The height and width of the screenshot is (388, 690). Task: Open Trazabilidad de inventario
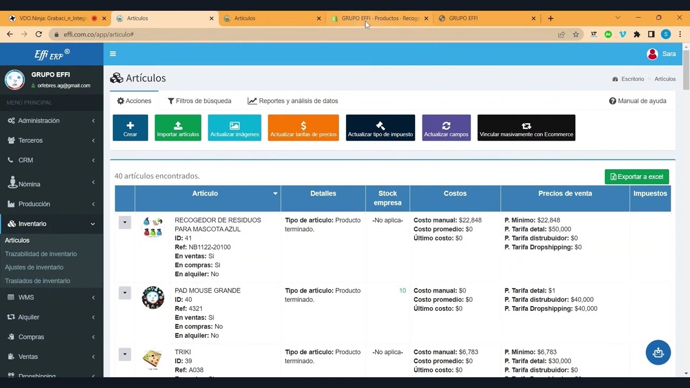point(41,254)
